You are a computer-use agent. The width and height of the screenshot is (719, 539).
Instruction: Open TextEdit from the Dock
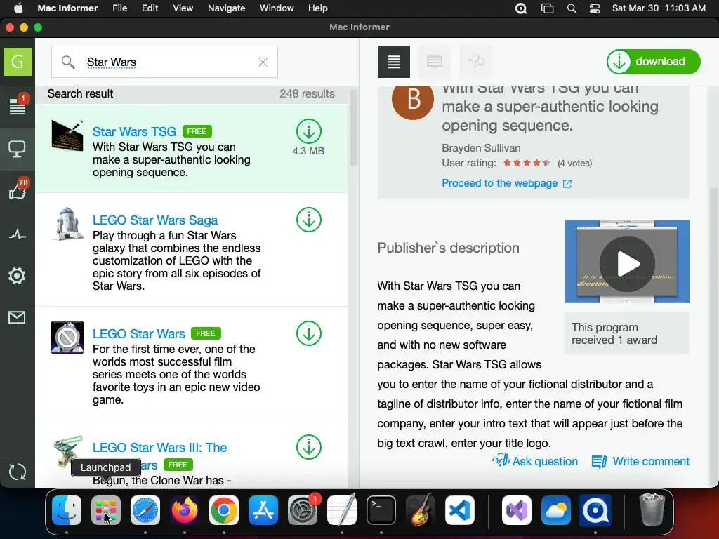point(342,510)
